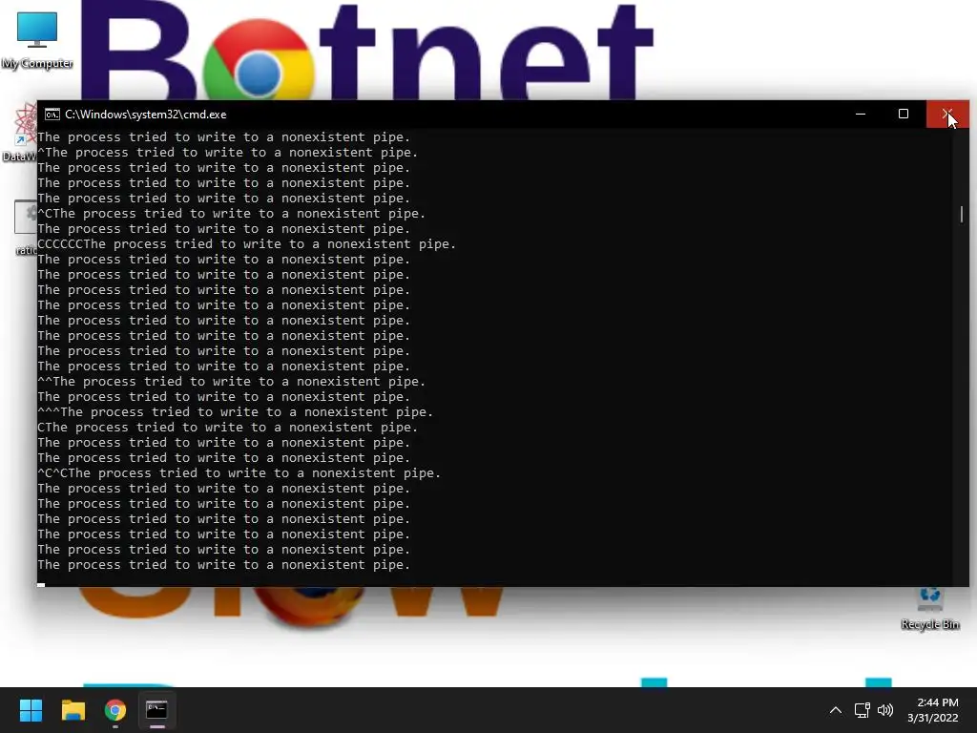Screen dimensions: 977x733
Task: Click the cmd.exe title bar icon
Action: pyautogui.click(x=52, y=115)
